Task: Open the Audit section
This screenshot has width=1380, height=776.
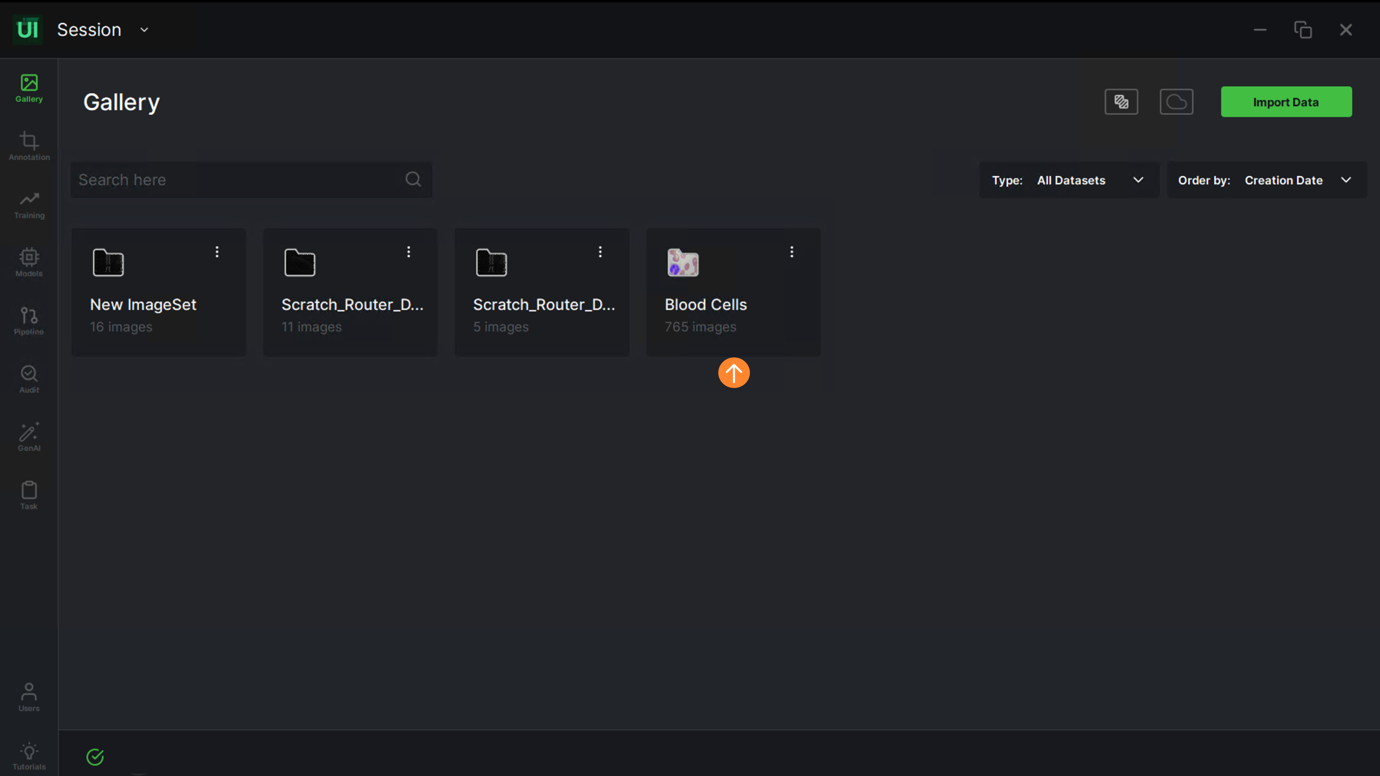Action: 29,379
